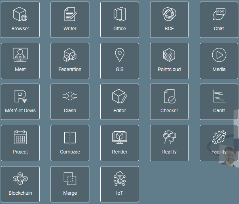Viewport: 239px width, 204px height.
Task: Launch the Media player tile
Action: (219, 61)
